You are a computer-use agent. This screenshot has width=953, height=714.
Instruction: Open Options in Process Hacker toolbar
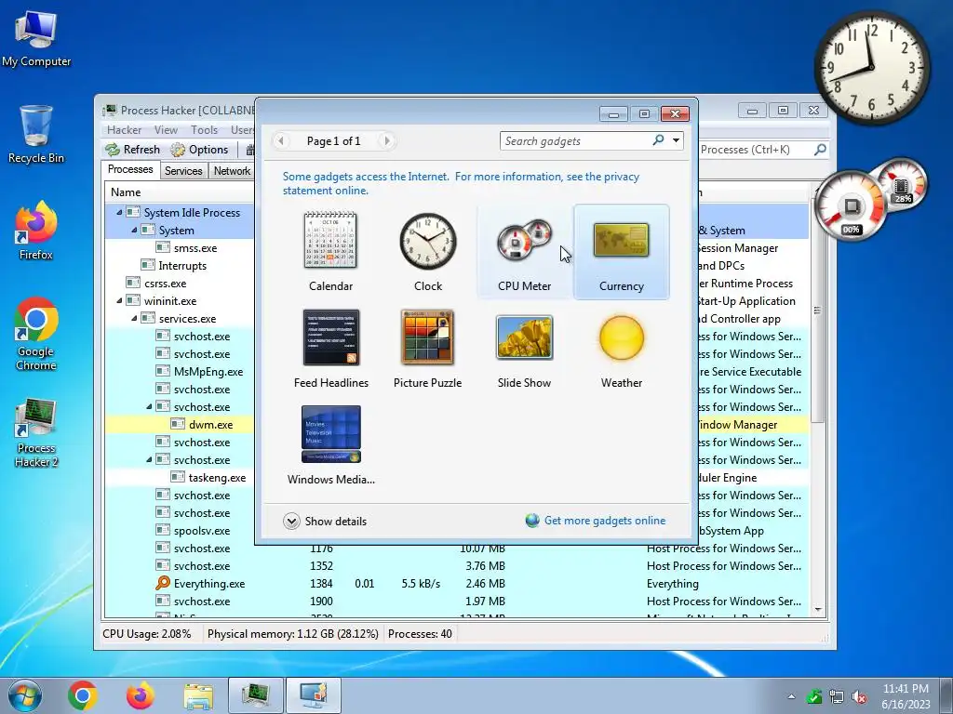[x=199, y=150]
